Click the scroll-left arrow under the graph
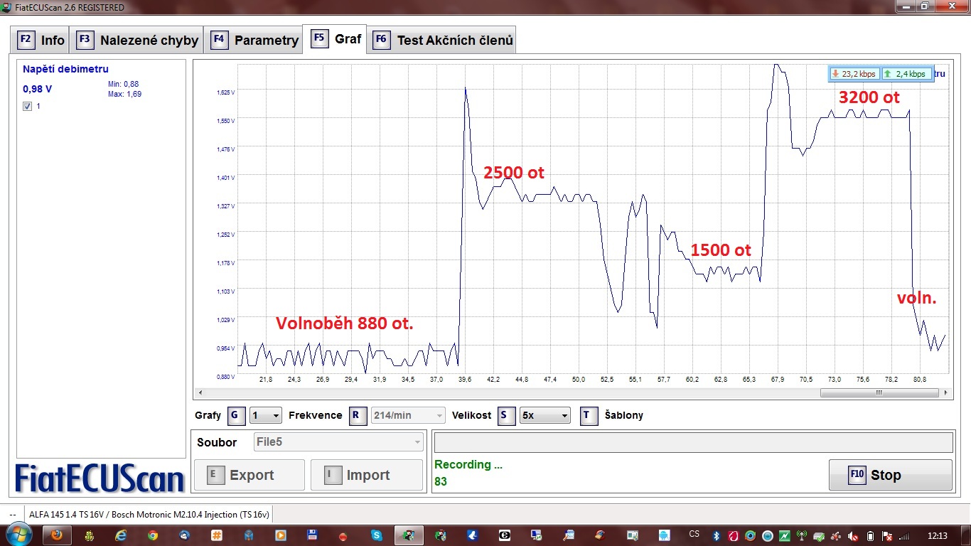The width and height of the screenshot is (971, 546). (200, 392)
